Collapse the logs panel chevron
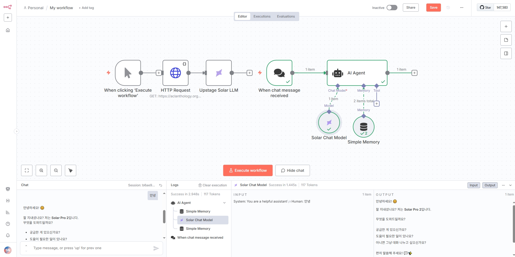515x257 pixels. click(x=510, y=185)
